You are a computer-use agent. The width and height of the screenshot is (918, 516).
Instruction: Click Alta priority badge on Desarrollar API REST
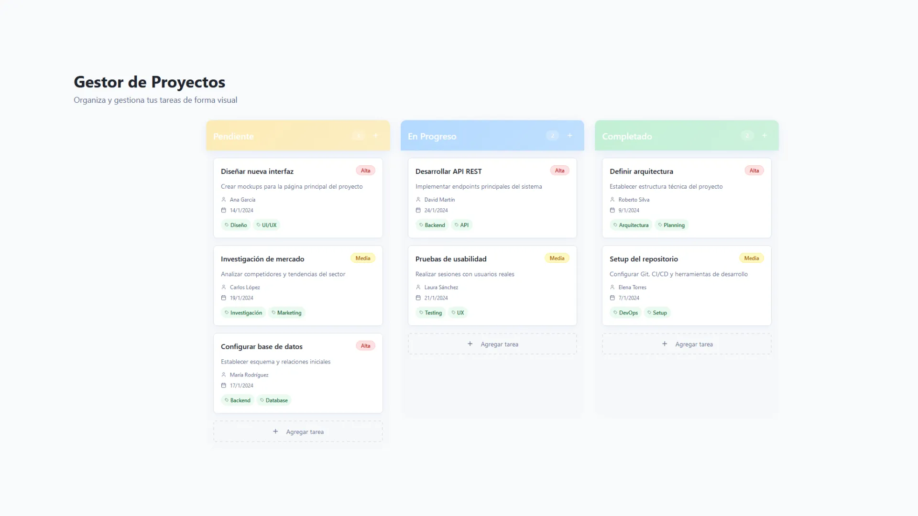559,171
